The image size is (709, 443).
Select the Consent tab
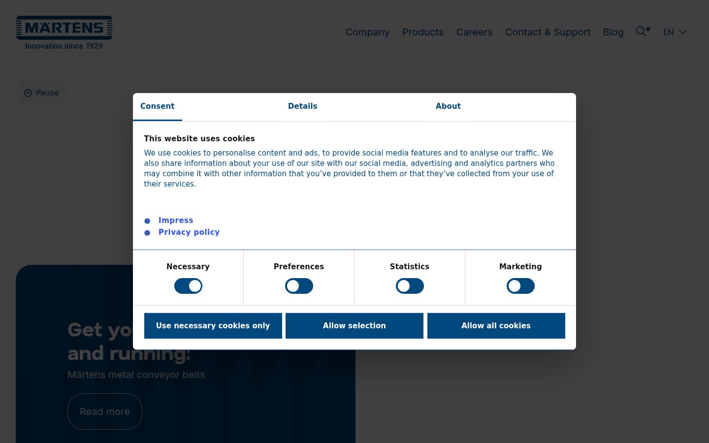pyautogui.click(x=158, y=106)
